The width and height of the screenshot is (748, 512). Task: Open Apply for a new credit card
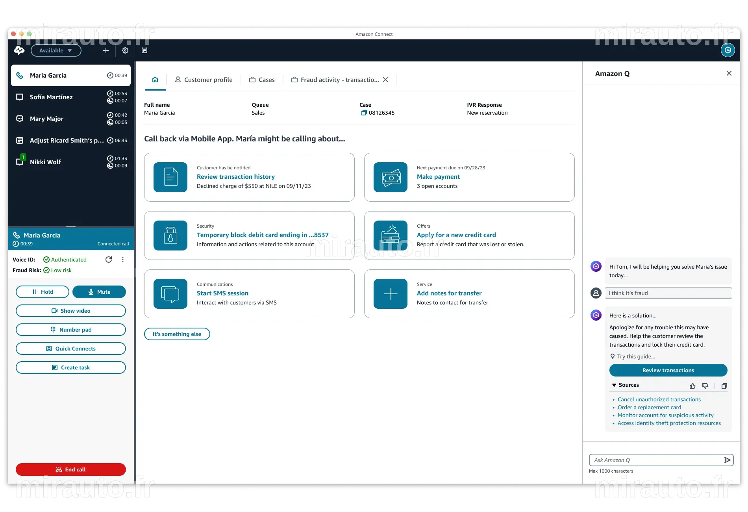[456, 235]
